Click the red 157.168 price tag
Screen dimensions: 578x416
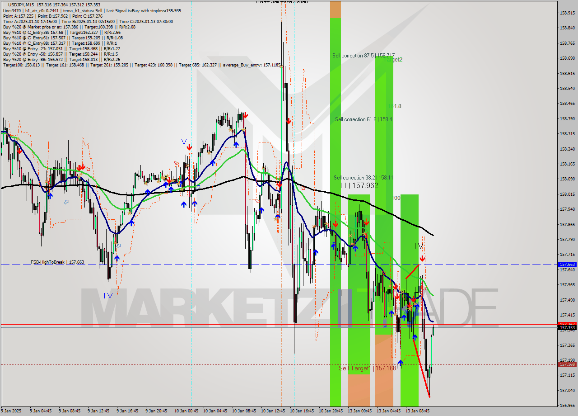567,364
